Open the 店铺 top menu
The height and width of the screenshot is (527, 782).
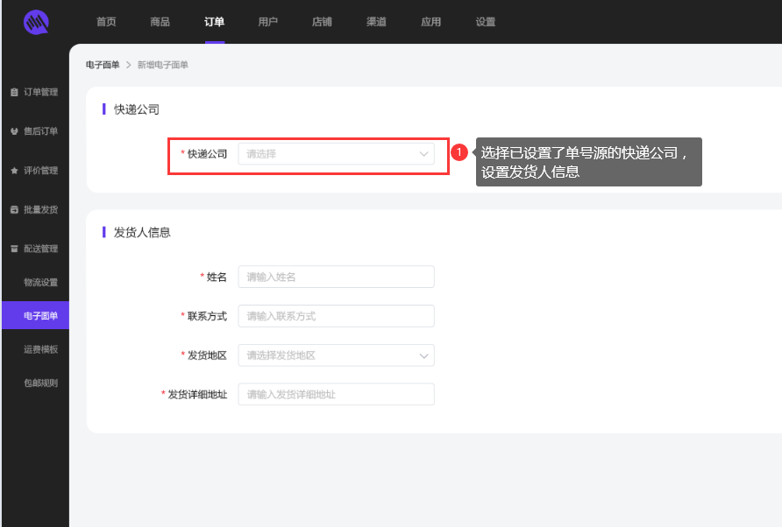(x=322, y=22)
